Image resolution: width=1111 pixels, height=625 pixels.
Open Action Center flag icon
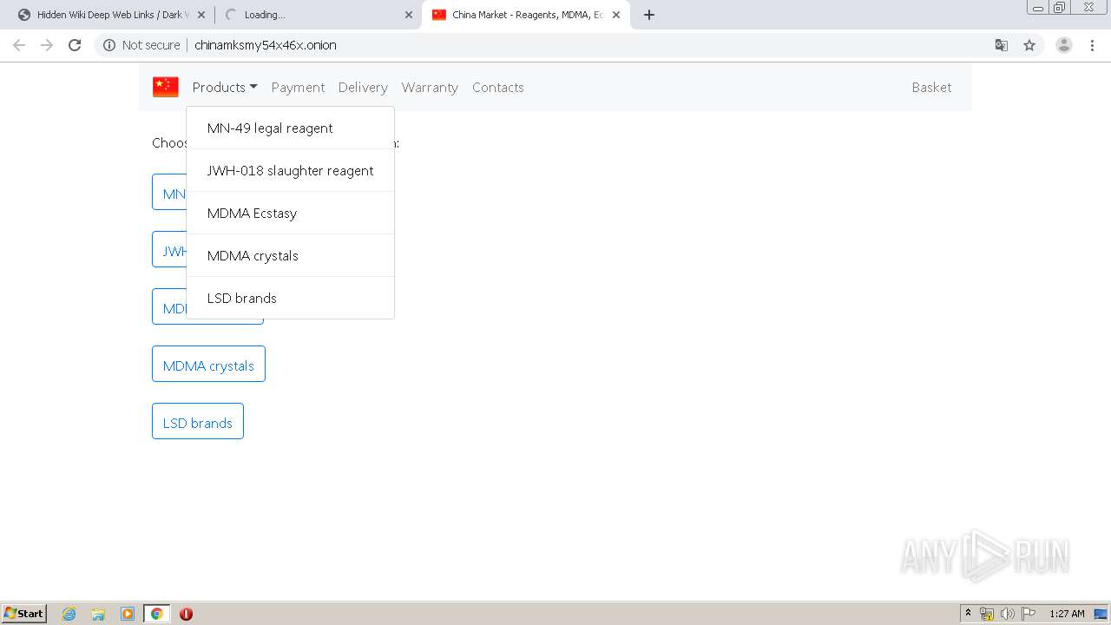pyautogui.click(x=1029, y=614)
